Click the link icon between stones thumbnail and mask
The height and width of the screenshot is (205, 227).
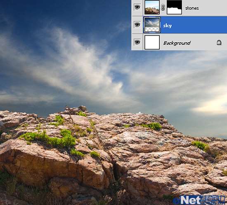163,7
